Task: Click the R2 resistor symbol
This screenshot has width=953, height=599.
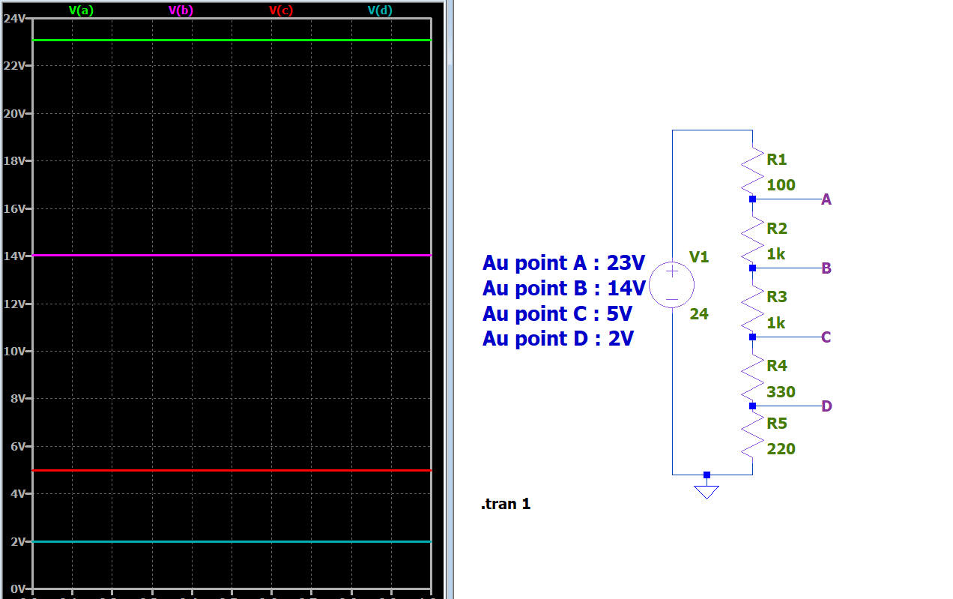Action: (x=752, y=238)
